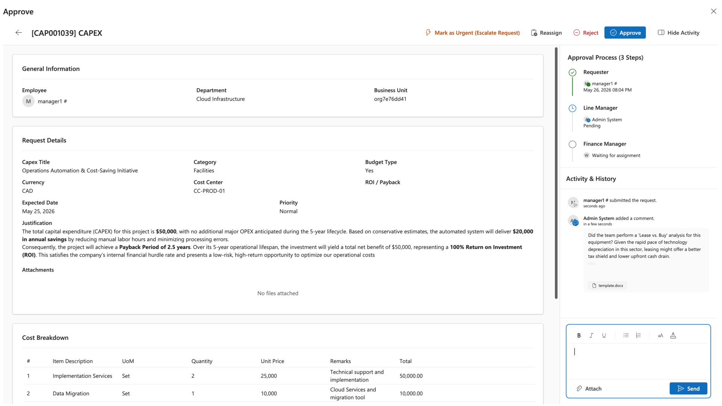The image size is (722, 406).
Task: Click the requester timestamp May 26, 2026
Action: point(607,90)
